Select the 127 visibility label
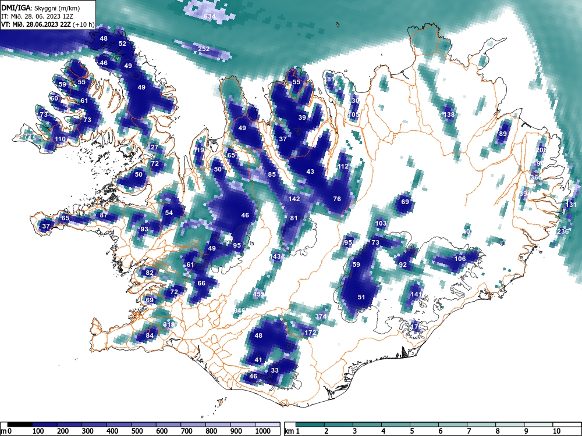This screenshot has width=582, height=436. click(152, 147)
